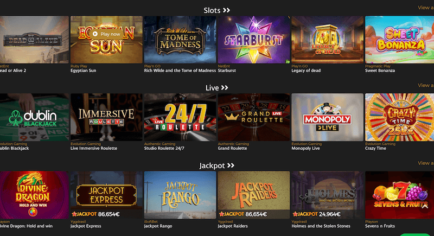Click Play now on Egyptian Sun

[x=106, y=34]
